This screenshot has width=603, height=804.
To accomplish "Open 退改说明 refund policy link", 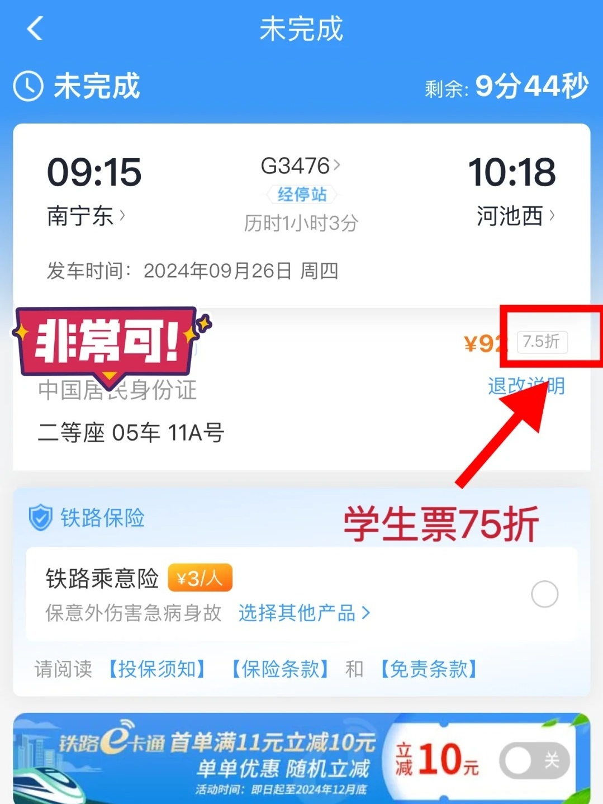I will point(526,386).
